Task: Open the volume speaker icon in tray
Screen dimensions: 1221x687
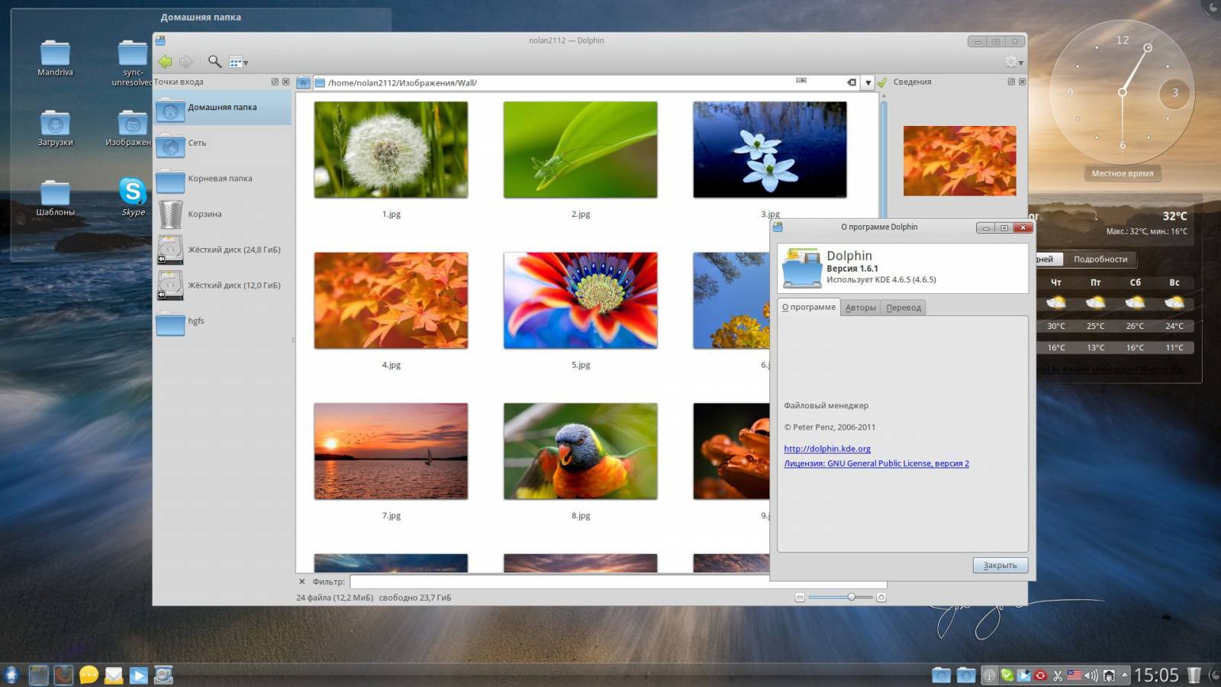Action: [1091, 675]
